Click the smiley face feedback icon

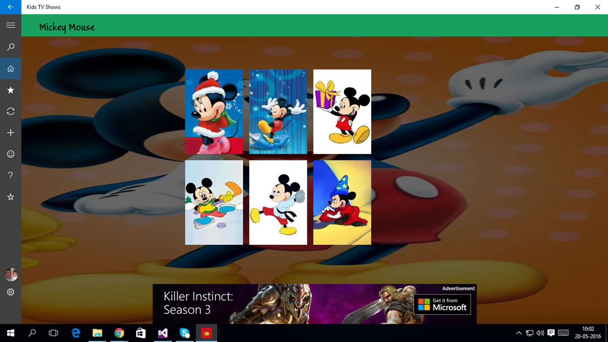[x=11, y=154]
